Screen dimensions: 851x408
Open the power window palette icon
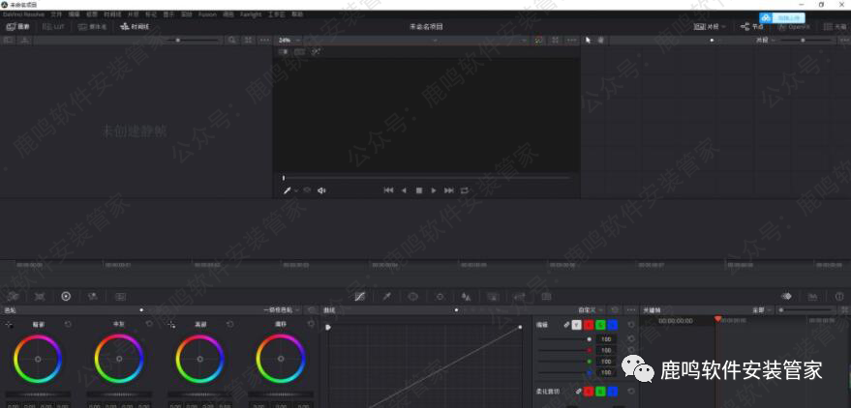[x=412, y=297]
